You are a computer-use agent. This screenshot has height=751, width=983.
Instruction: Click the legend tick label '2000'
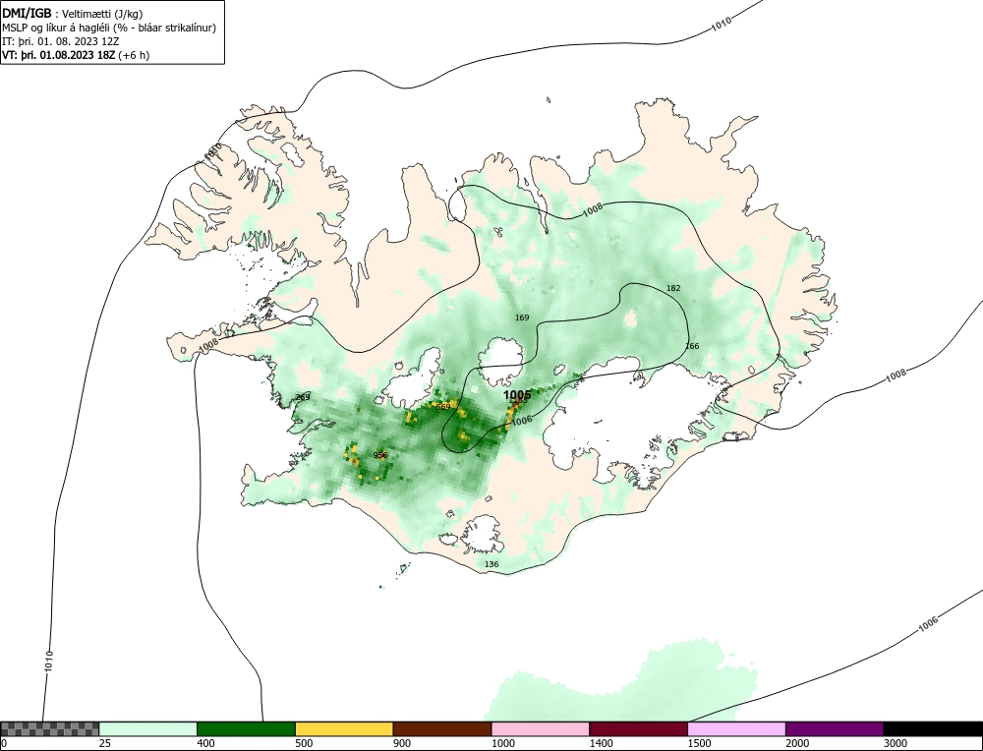pos(797,743)
